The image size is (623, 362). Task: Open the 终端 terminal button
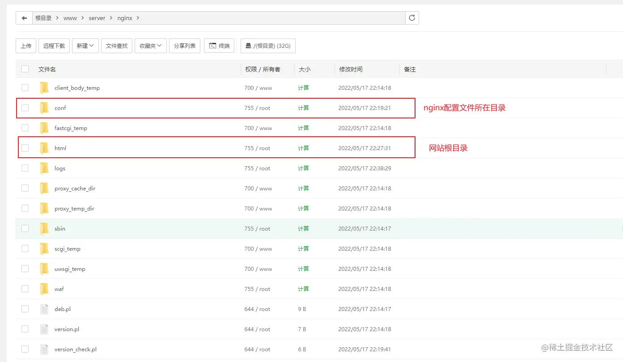click(x=219, y=46)
